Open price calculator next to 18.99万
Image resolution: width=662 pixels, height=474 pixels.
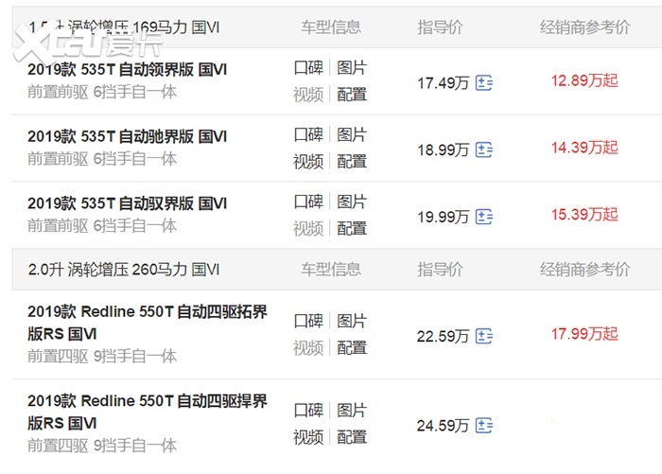(x=484, y=149)
